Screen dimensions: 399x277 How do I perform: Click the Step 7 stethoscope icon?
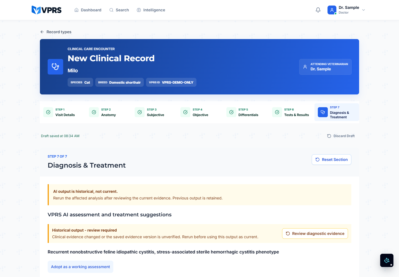323,112
